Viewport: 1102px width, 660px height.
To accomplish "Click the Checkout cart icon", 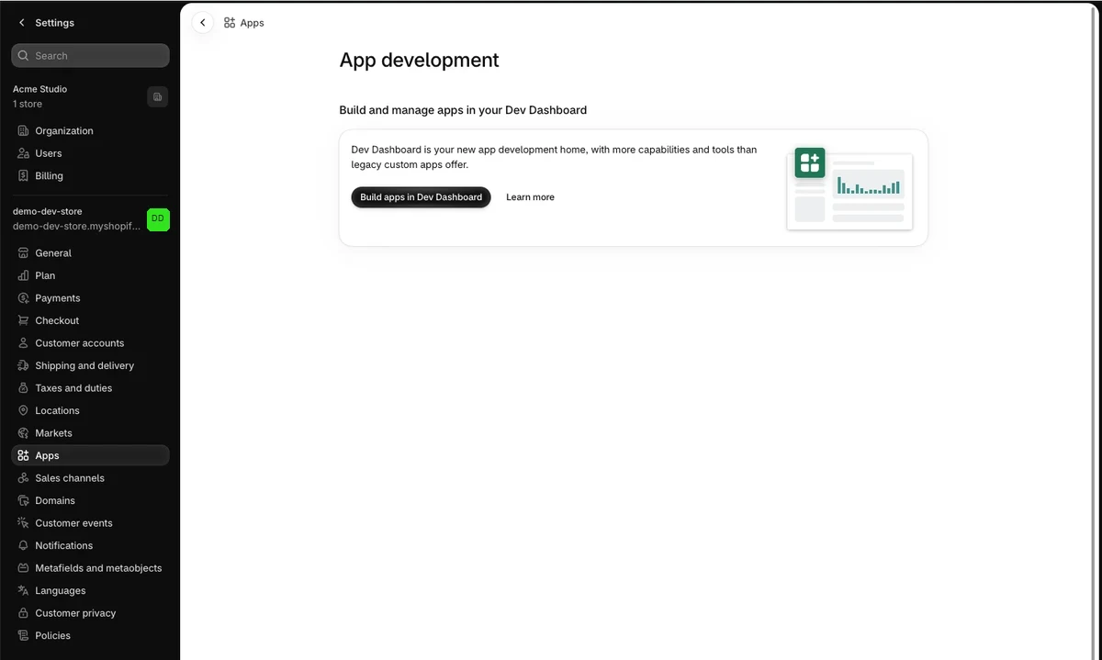I will coord(24,320).
